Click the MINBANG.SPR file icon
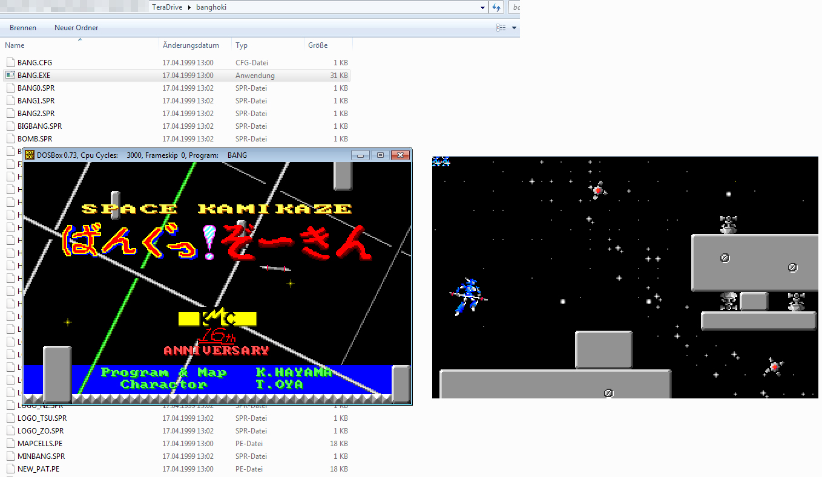This screenshot has width=822, height=477. coord(10,456)
